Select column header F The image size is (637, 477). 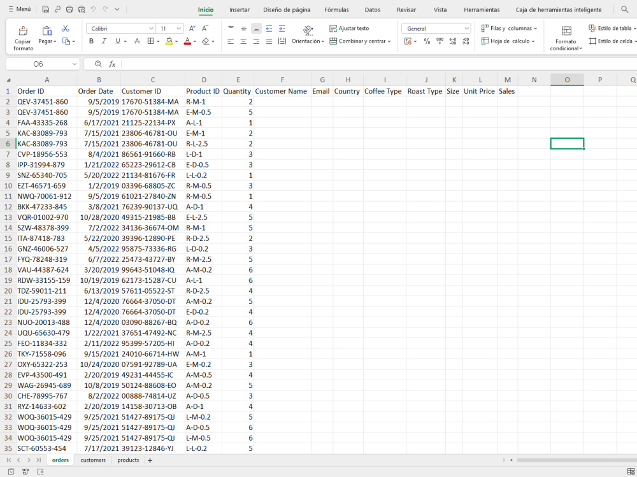(x=282, y=80)
